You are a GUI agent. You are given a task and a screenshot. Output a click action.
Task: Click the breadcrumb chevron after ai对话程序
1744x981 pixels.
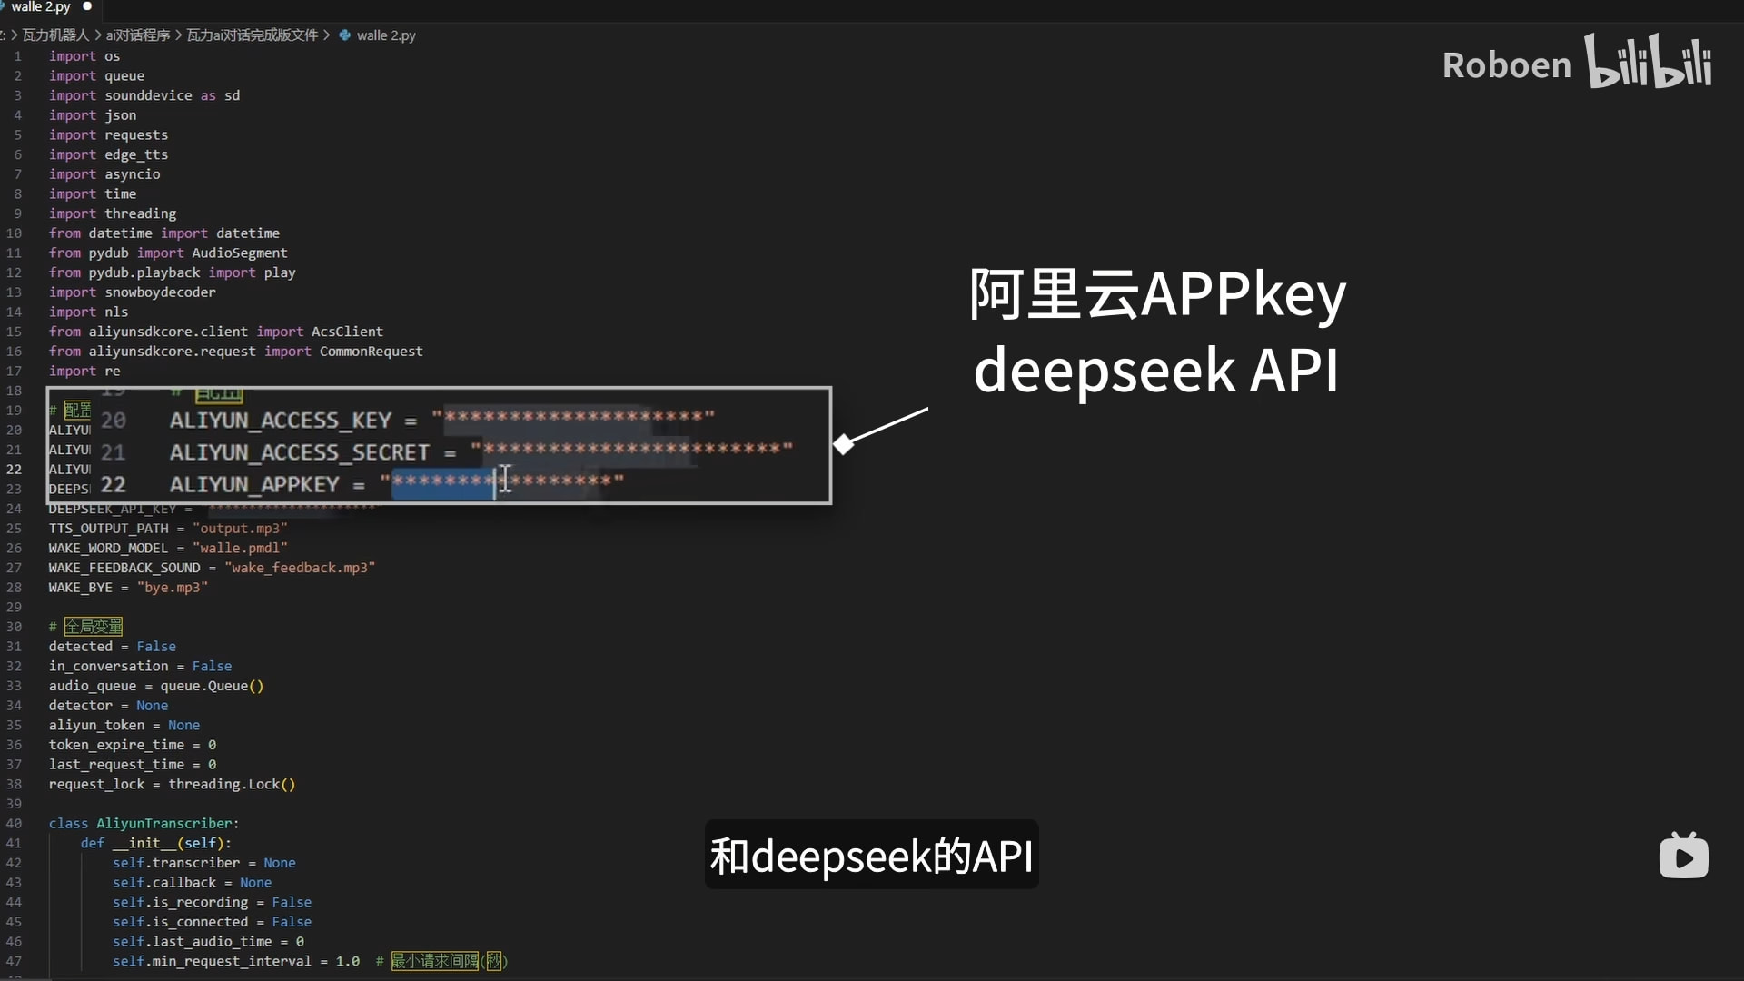[179, 35]
